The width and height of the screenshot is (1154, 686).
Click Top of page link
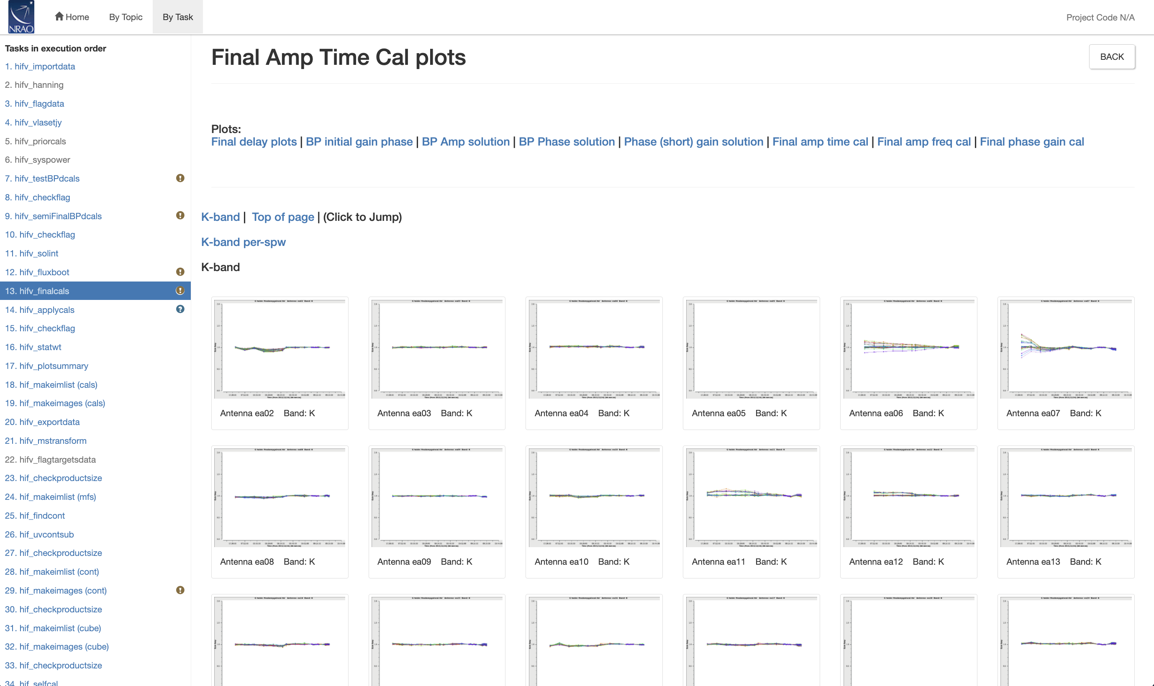pos(283,217)
